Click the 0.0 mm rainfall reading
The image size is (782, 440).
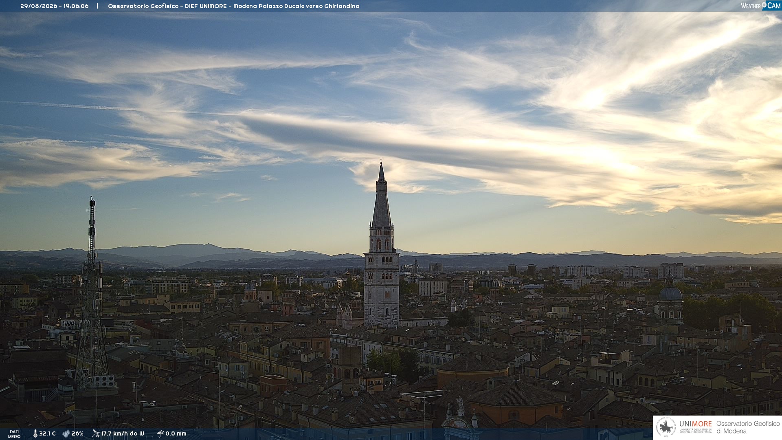pyautogui.click(x=176, y=433)
